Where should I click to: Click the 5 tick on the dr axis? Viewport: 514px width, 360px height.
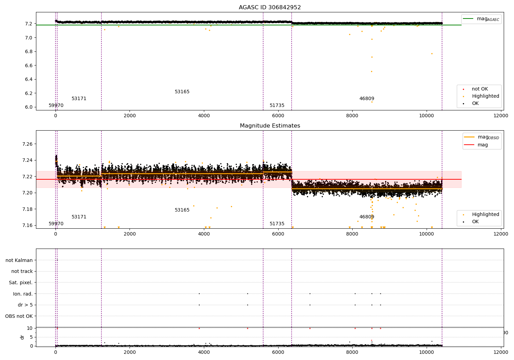point(31,337)
